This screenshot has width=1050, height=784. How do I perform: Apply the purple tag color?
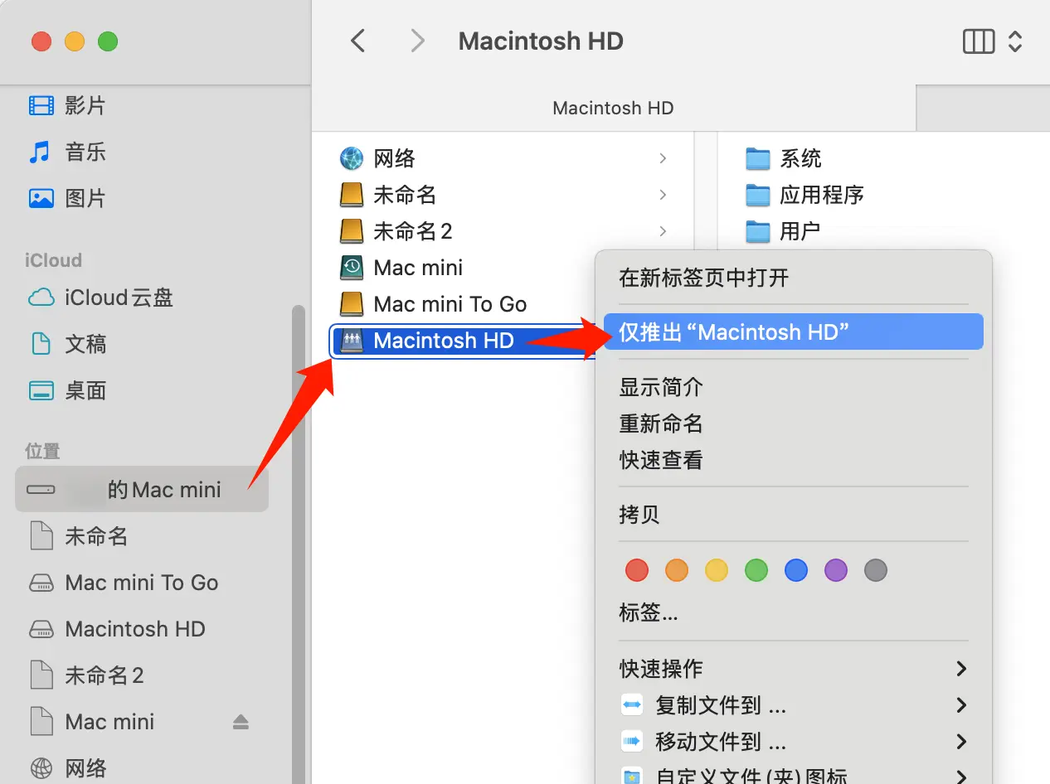(x=836, y=570)
